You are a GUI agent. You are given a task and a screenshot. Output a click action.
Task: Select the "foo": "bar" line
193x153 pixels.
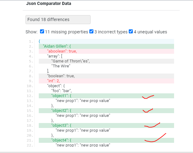(62, 91)
